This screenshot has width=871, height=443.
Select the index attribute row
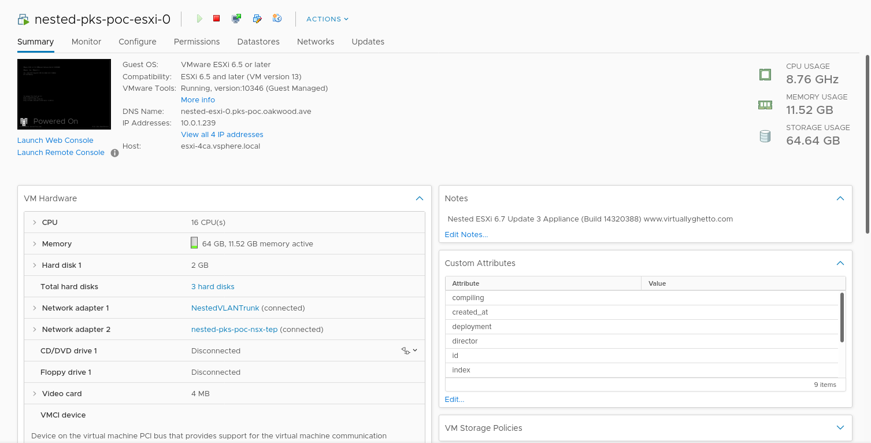point(642,370)
